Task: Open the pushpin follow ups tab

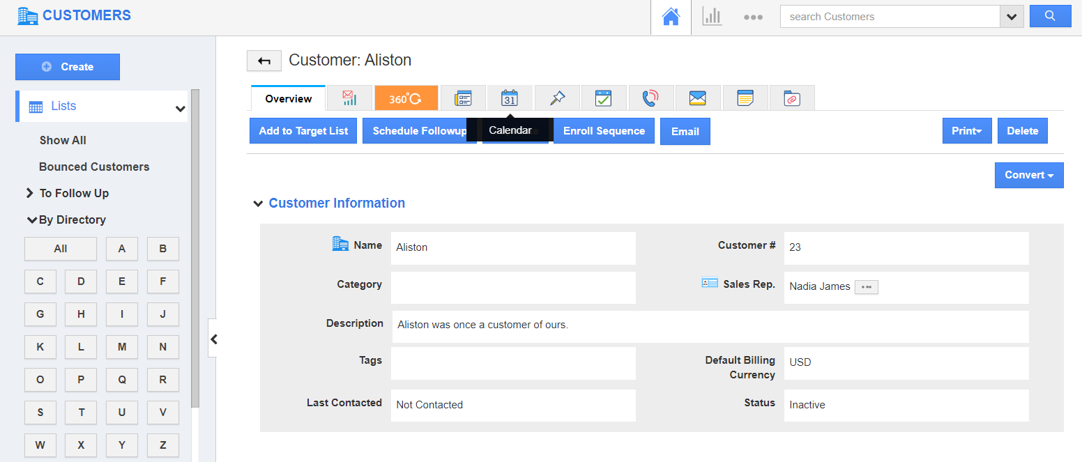Action: [557, 98]
